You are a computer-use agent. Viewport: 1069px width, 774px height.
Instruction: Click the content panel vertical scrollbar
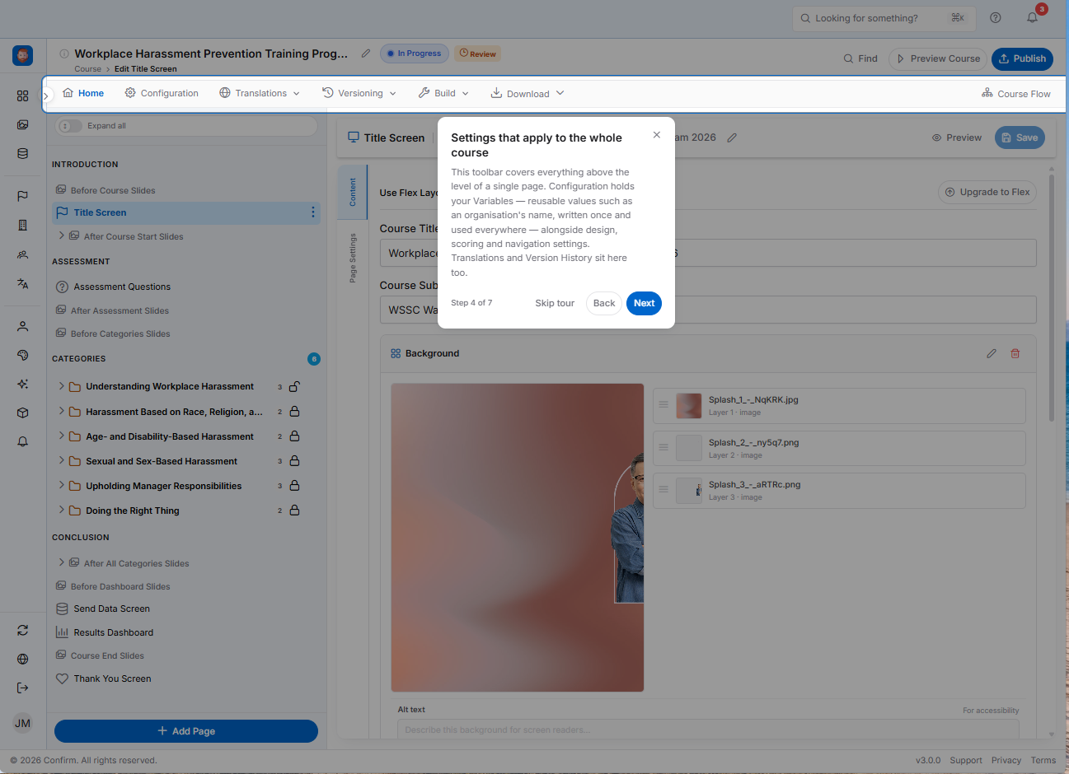[x=1052, y=296]
